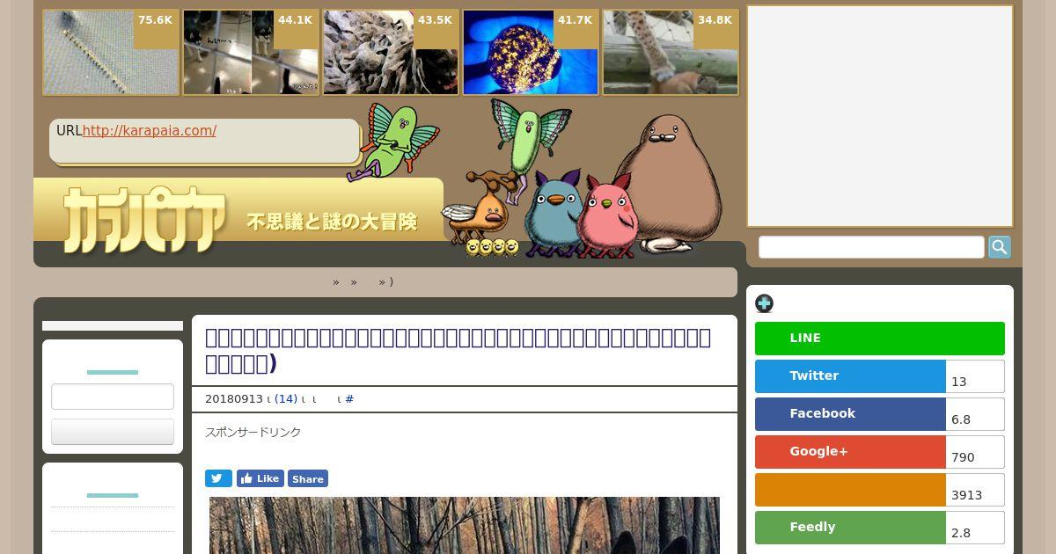The width and height of the screenshot is (1056, 554).
Task: Focus the site search field
Action: pos(871,247)
